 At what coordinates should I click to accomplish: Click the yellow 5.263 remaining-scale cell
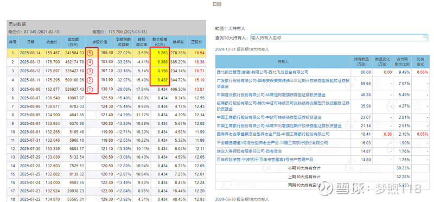click(159, 52)
